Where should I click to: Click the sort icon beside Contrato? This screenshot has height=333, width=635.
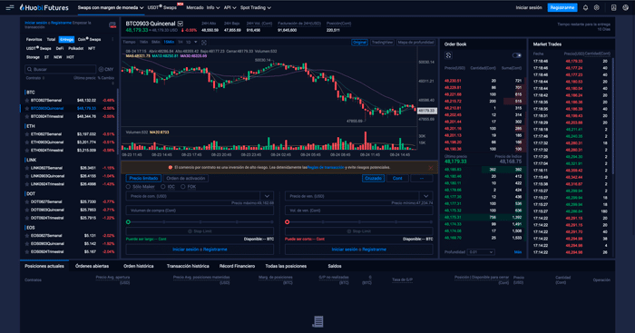pos(44,78)
